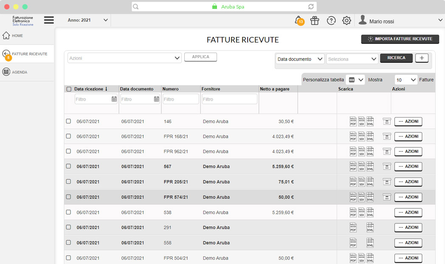Open the Data documento search dropdown

click(300, 59)
